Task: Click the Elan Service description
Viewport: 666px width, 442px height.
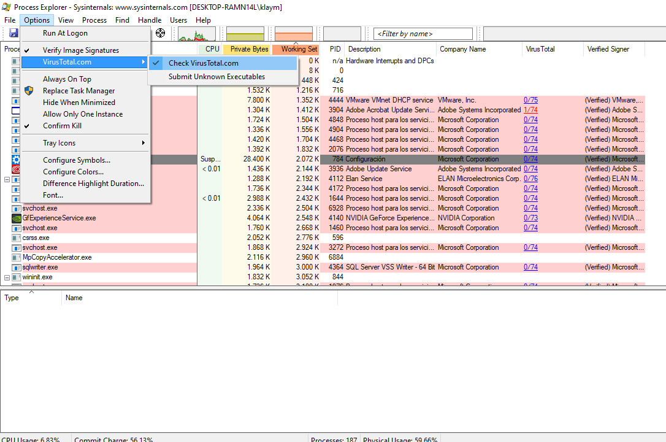Action: click(x=364, y=179)
